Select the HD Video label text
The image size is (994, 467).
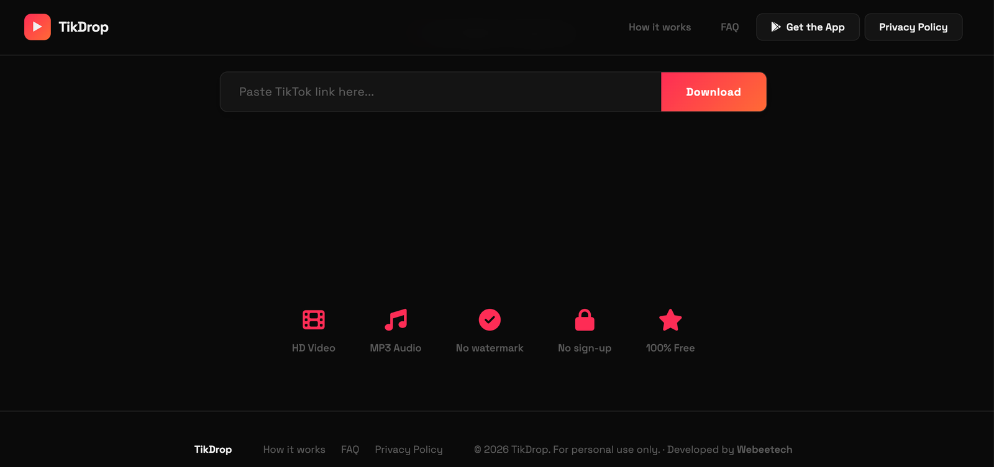tap(314, 348)
